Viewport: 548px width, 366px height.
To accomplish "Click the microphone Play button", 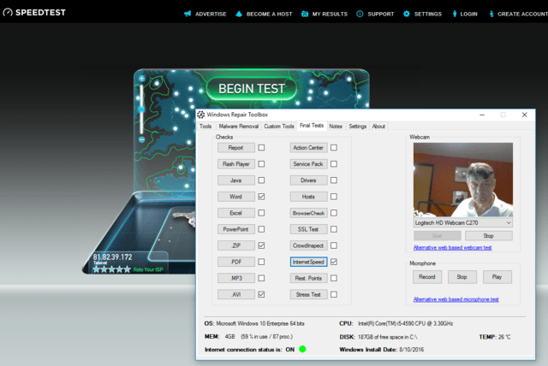I will (x=497, y=277).
